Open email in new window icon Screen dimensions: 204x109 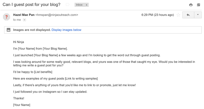click(198, 5)
